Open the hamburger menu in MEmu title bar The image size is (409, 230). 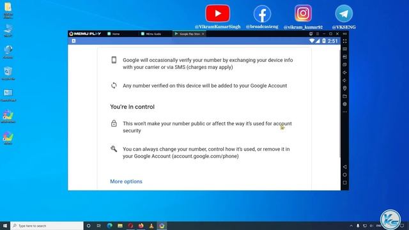click(318, 34)
